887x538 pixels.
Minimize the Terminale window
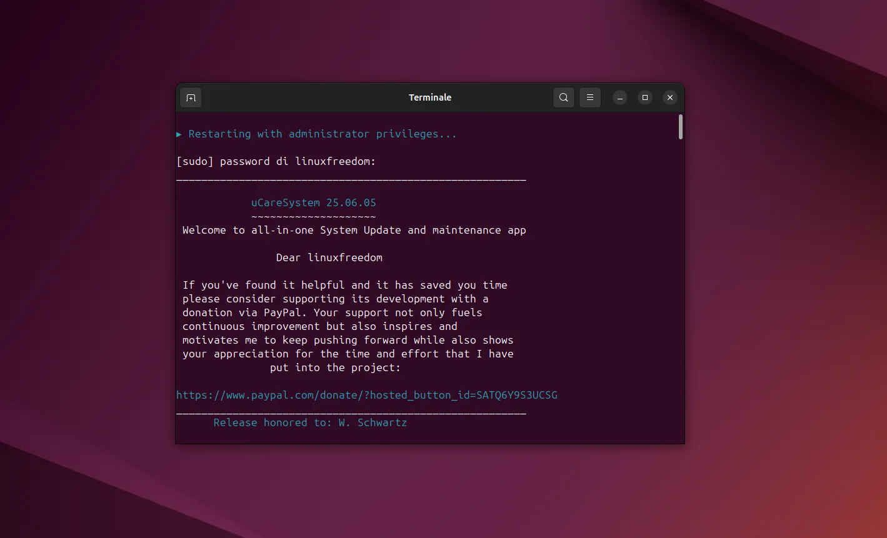[x=619, y=97]
